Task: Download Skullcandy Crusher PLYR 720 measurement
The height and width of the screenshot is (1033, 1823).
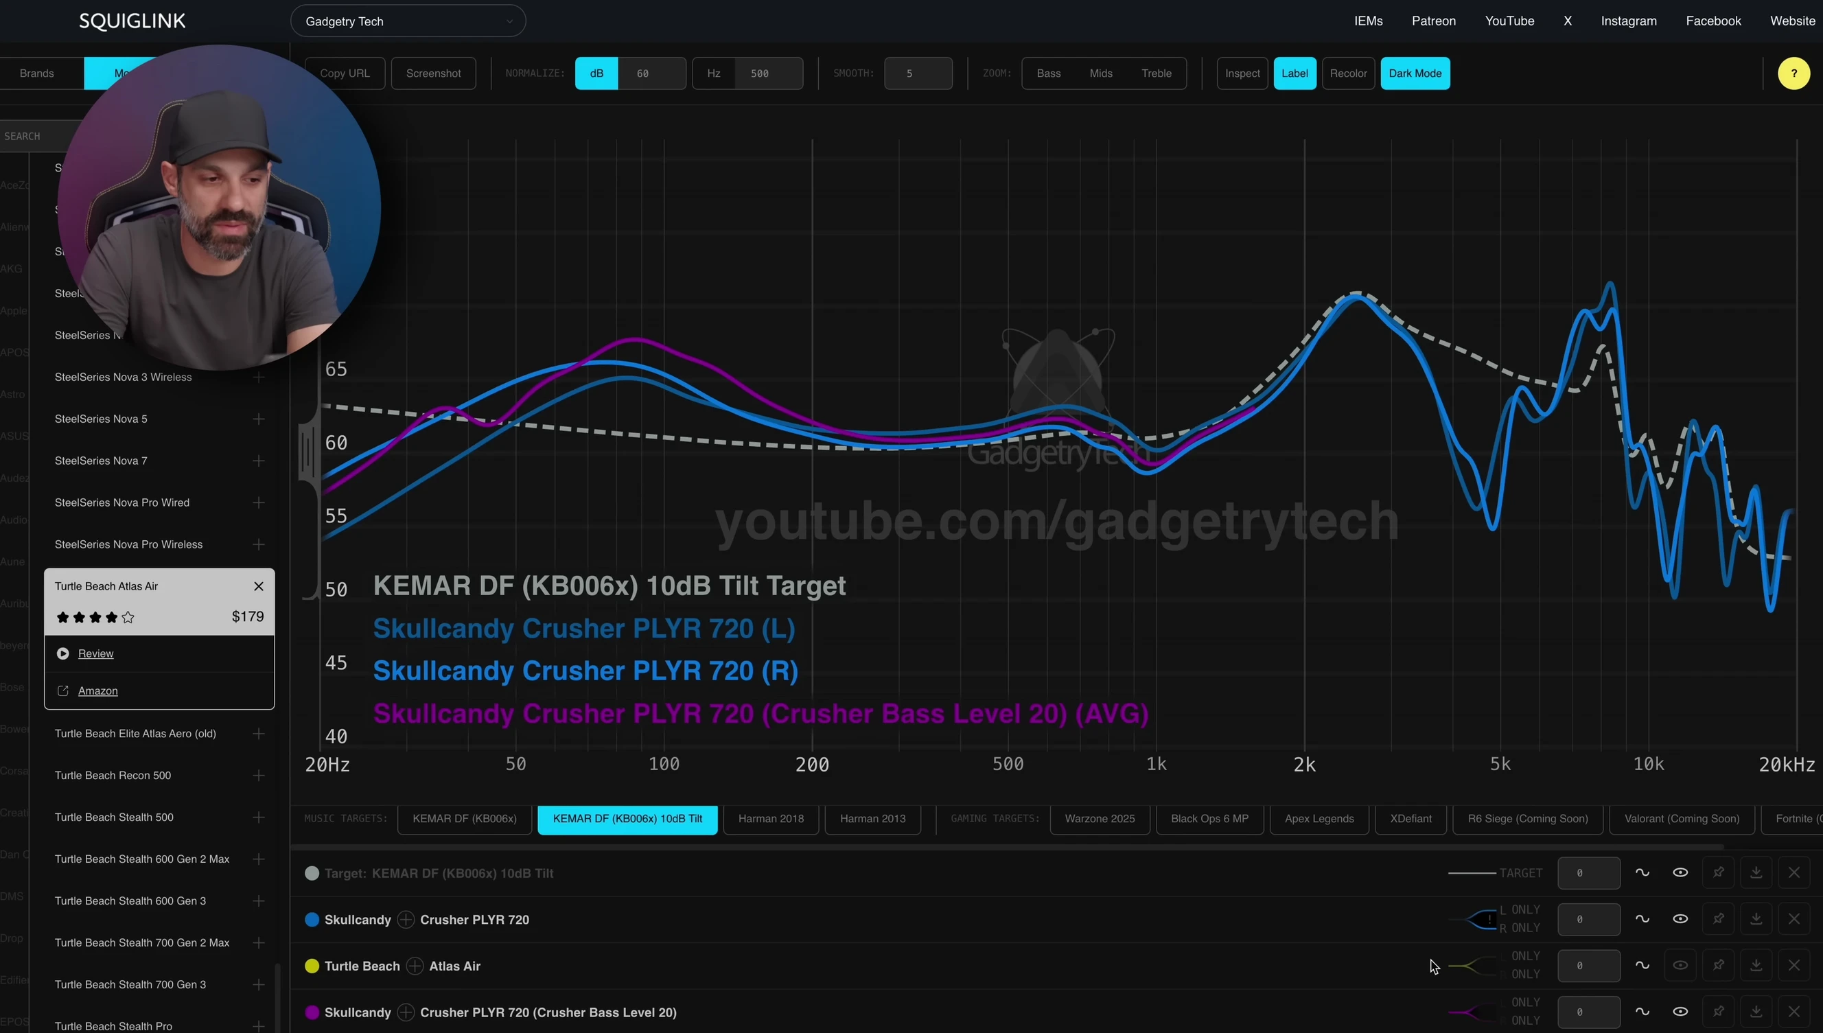Action: tap(1756, 919)
